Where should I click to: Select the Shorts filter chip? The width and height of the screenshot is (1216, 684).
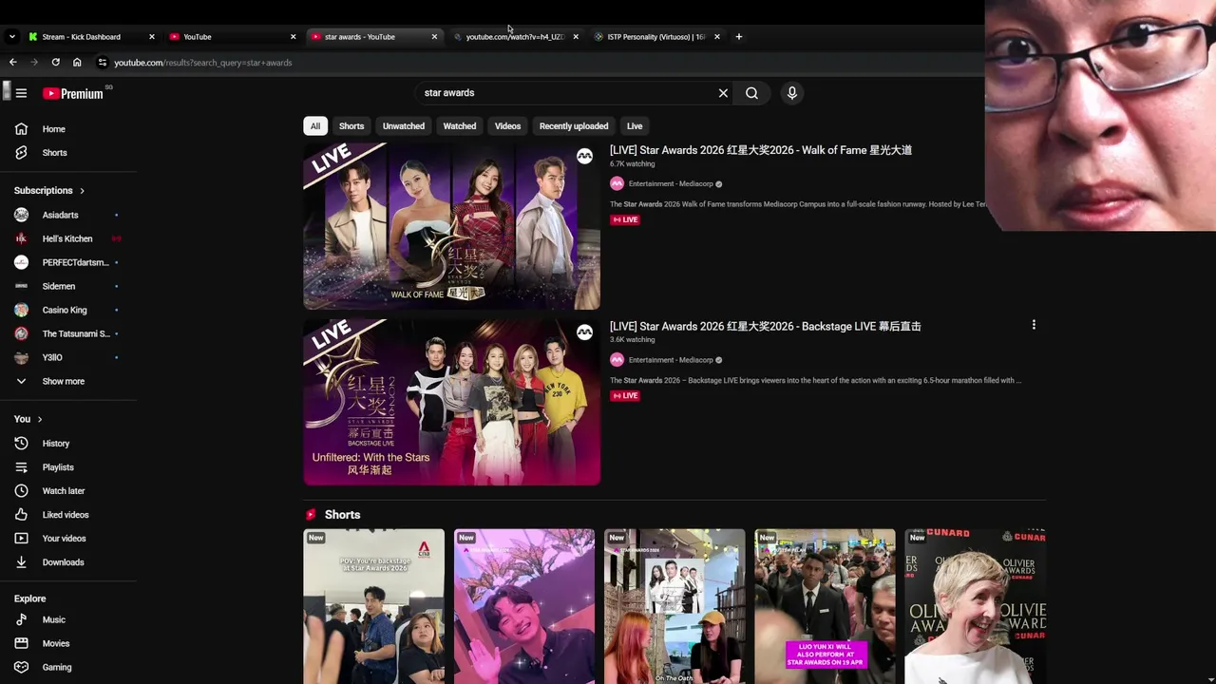tap(351, 126)
